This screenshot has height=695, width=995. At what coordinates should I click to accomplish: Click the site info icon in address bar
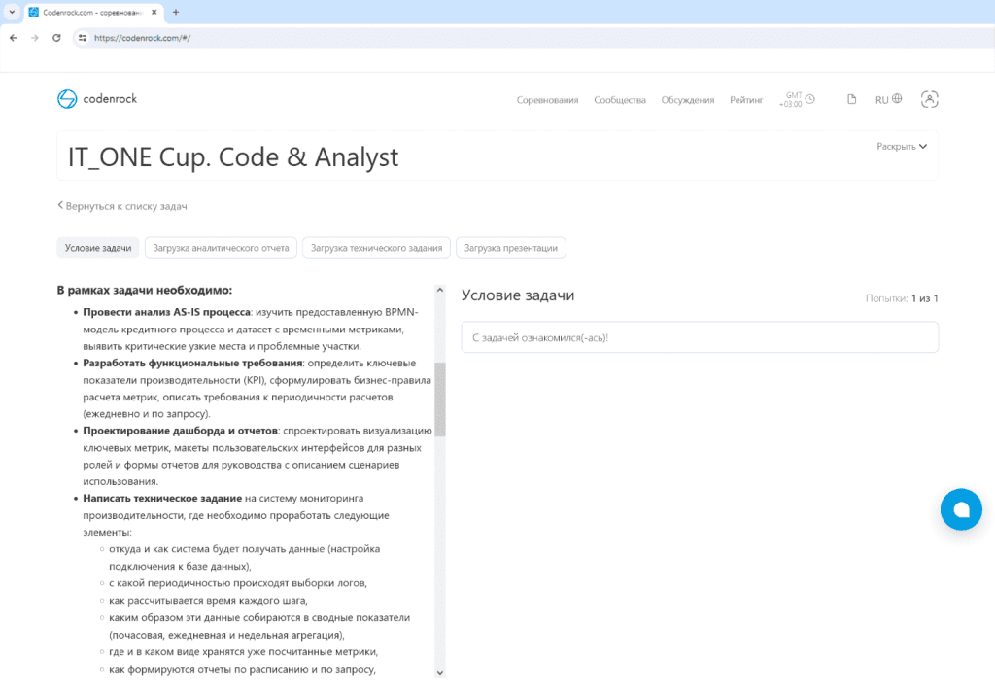coord(83,38)
